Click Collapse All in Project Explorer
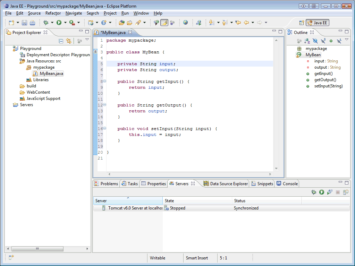The height and width of the screenshot is (266, 355). tap(61, 41)
